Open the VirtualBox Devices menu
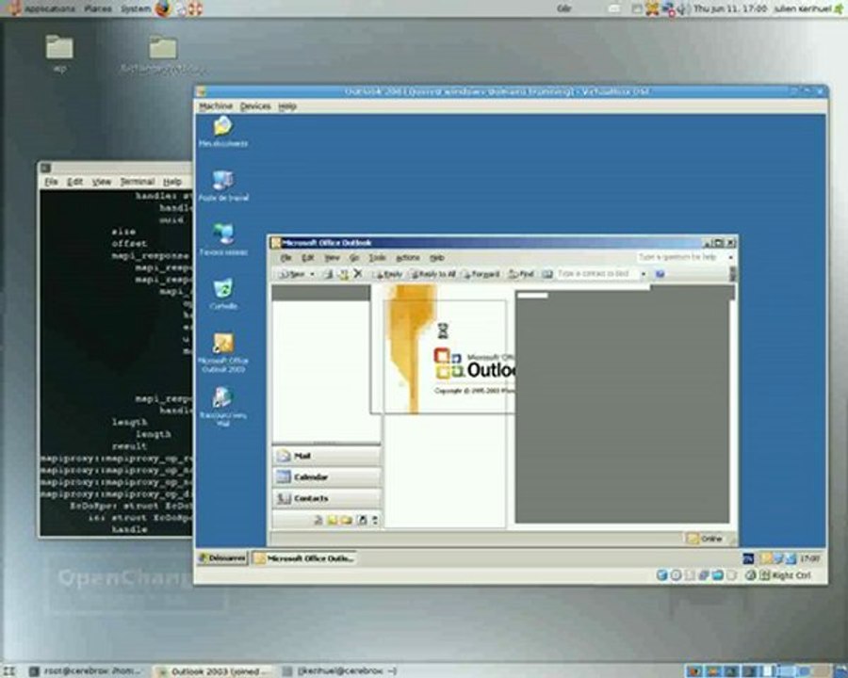This screenshot has width=848, height=678. point(255,106)
